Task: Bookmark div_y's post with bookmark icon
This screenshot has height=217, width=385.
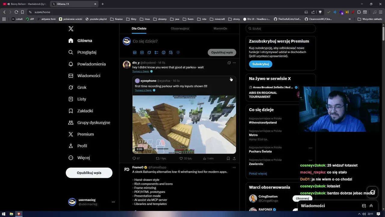Action: coord(228,158)
